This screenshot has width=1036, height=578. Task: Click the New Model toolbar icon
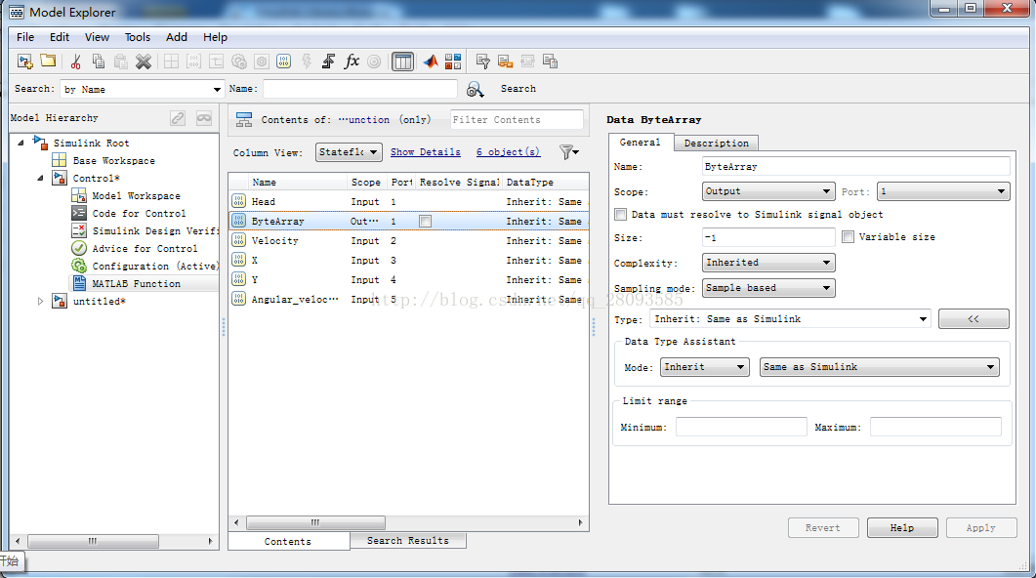[25, 62]
